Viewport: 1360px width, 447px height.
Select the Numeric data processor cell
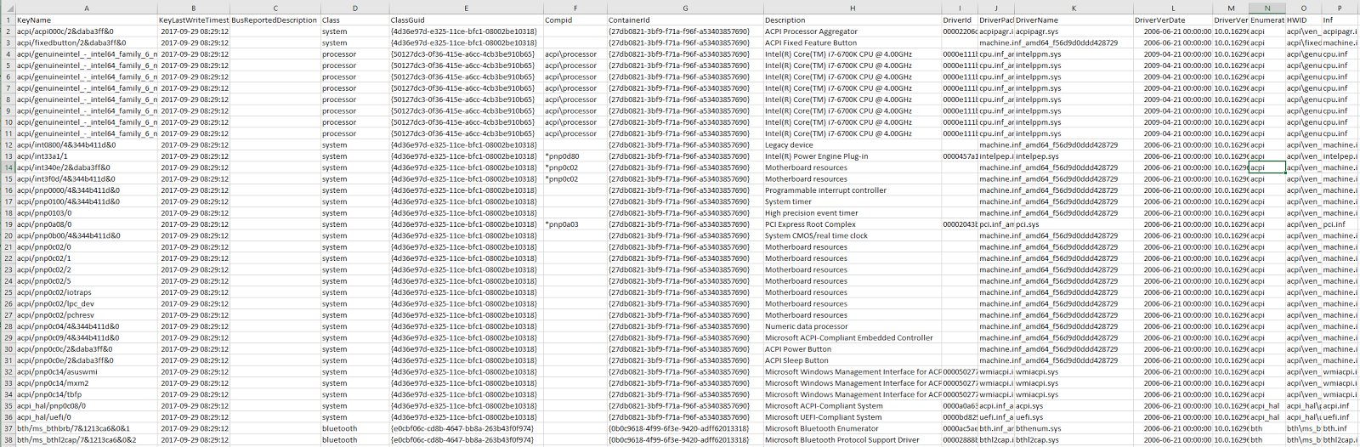coord(852,326)
